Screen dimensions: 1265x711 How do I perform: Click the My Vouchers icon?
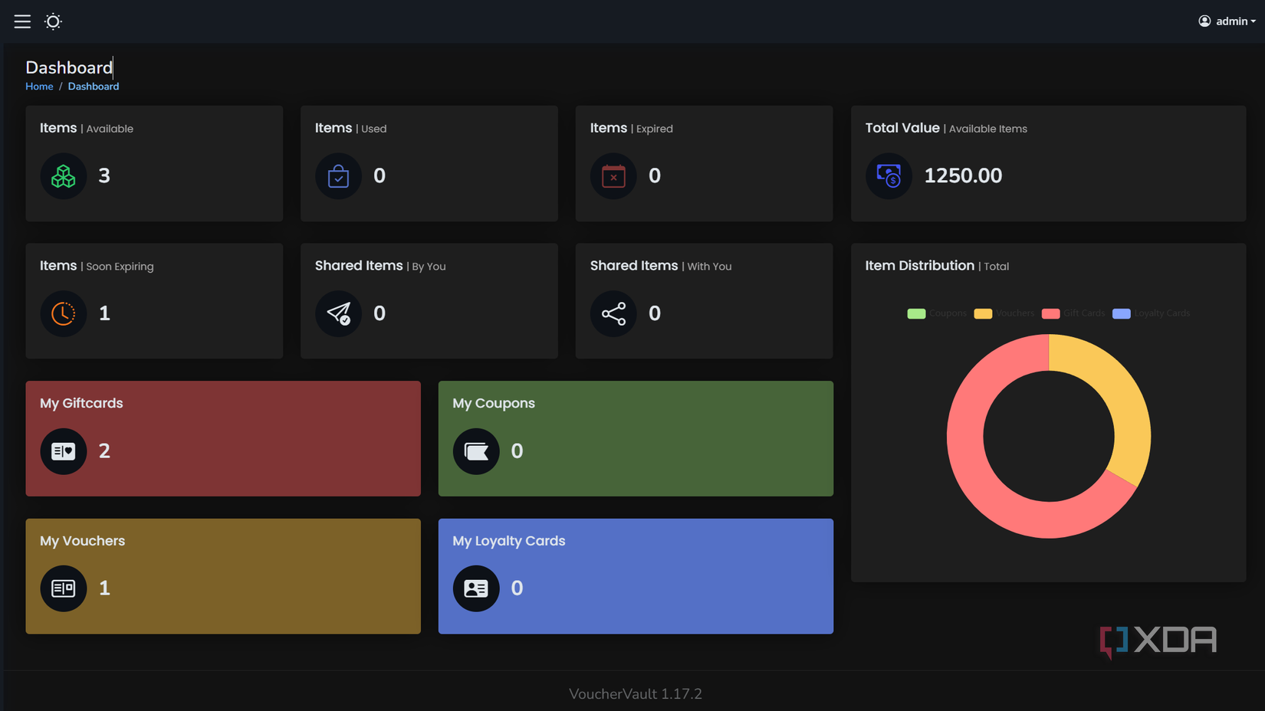pyautogui.click(x=64, y=588)
